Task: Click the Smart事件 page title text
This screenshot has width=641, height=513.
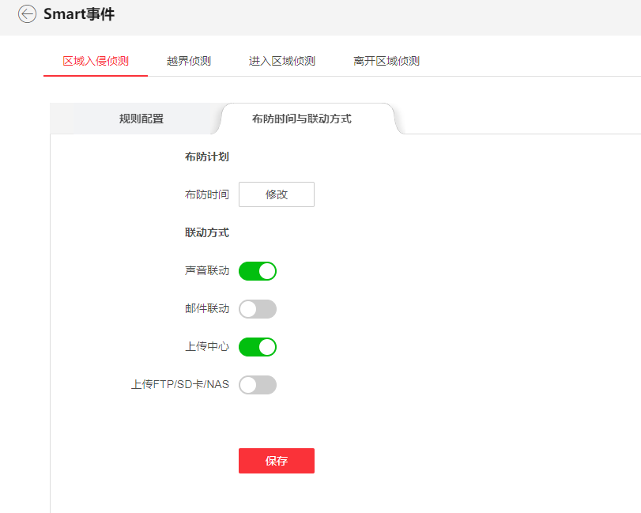Action: click(79, 14)
